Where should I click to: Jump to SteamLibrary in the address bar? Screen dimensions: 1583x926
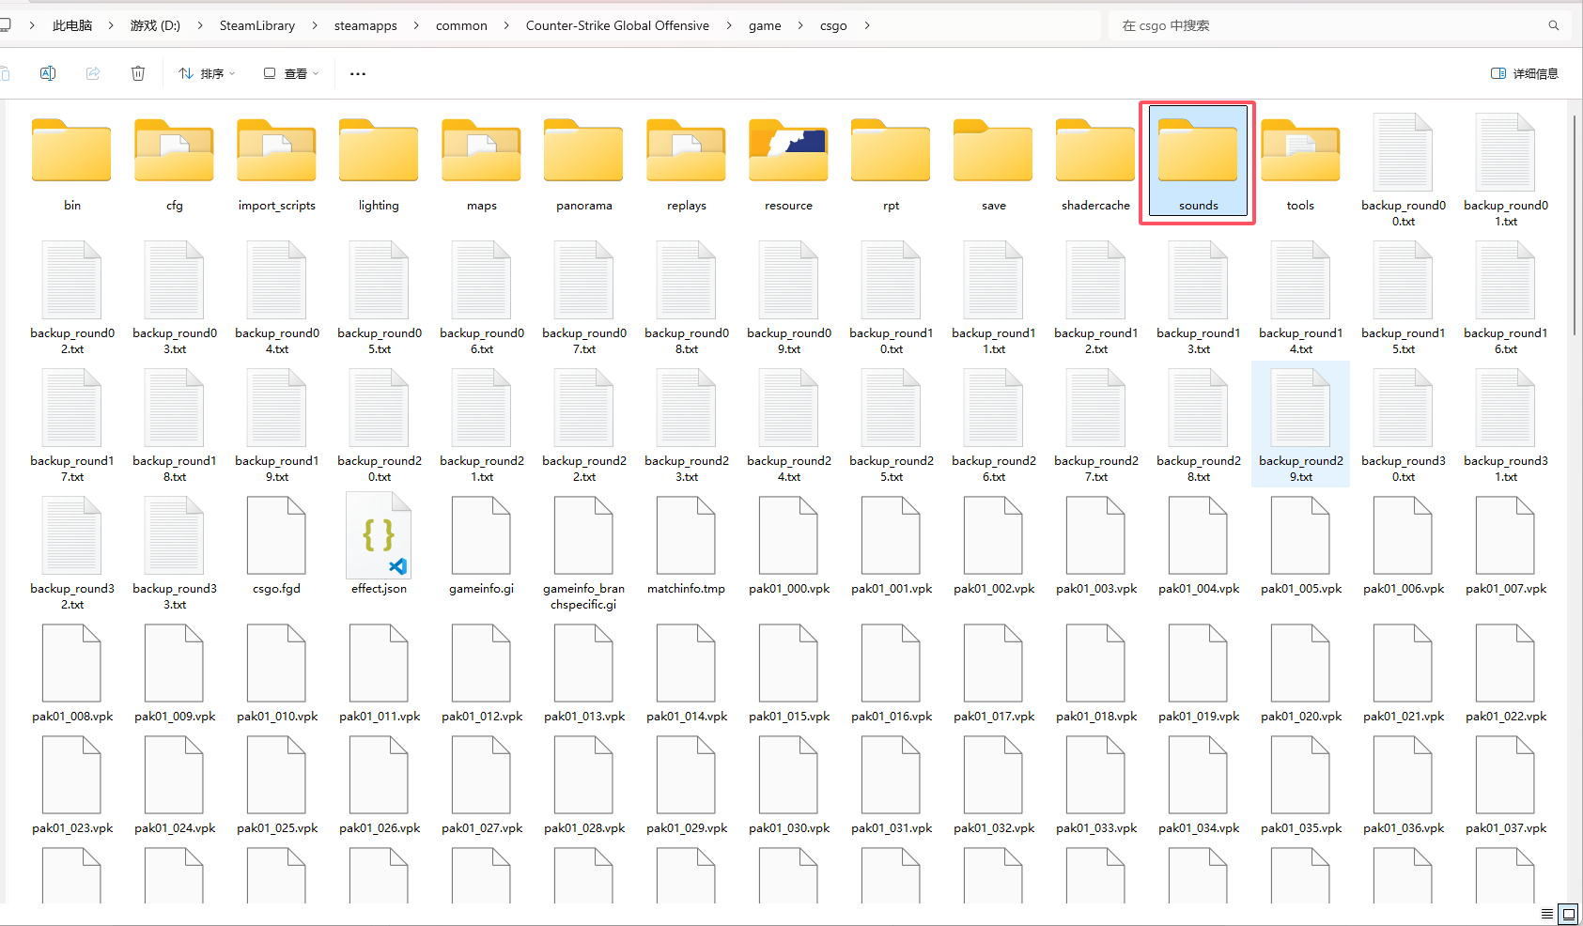click(x=256, y=25)
